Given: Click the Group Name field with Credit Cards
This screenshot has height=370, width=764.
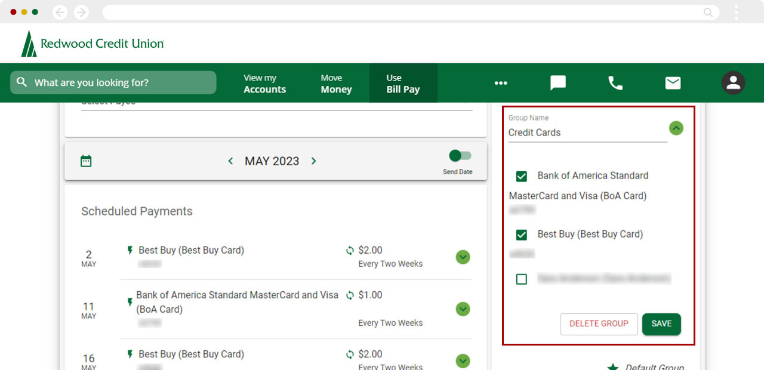Looking at the screenshot, I should coord(587,132).
